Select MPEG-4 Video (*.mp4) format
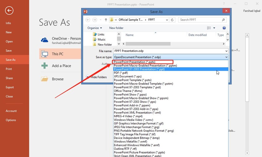Screen dimensions: 262x157 170,116
